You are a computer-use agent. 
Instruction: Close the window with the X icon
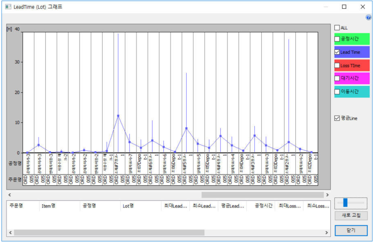point(362,7)
